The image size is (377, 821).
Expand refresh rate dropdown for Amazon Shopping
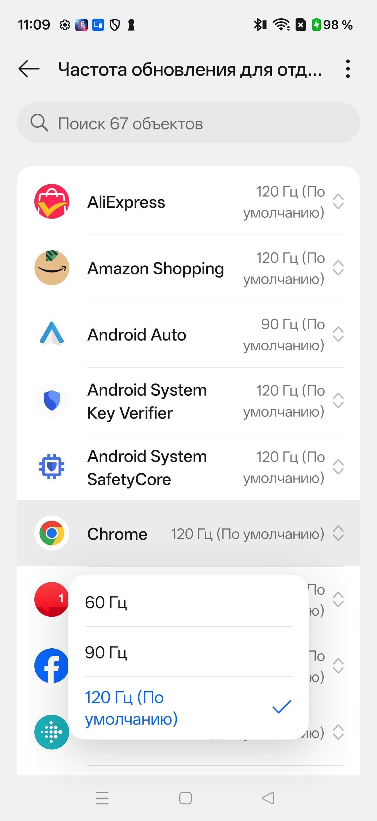coord(338,268)
